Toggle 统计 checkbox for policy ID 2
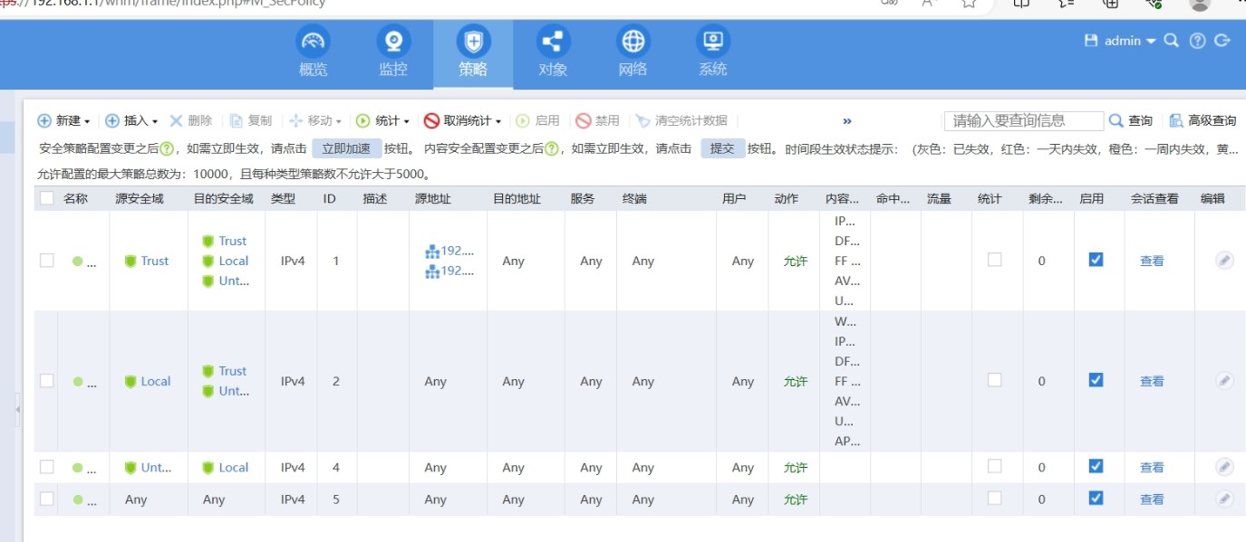 coord(995,380)
